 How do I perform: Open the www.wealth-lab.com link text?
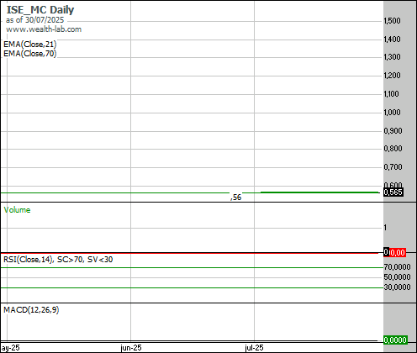pos(44,29)
